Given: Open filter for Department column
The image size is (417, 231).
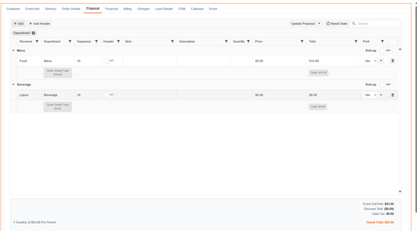Looking at the screenshot, I should pyautogui.click(x=70, y=42).
